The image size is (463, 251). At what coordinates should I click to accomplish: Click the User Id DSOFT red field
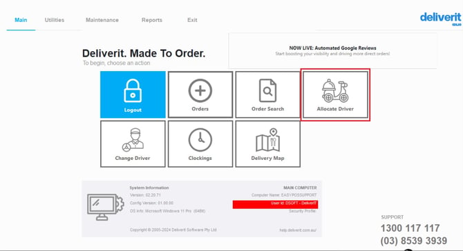tap(275, 204)
